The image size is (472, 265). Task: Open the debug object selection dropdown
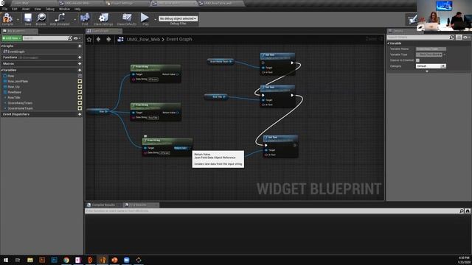click(x=178, y=18)
